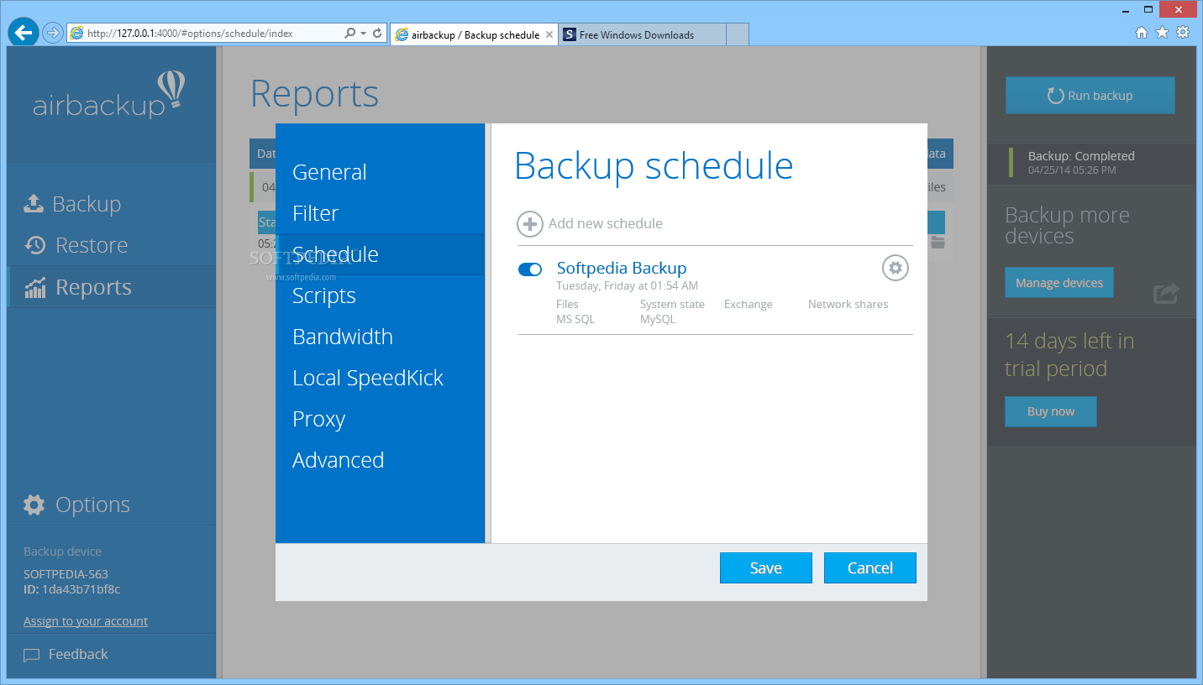Select Local SpeedKick in options dialog
The image size is (1203, 685).
(x=380, y=378)
